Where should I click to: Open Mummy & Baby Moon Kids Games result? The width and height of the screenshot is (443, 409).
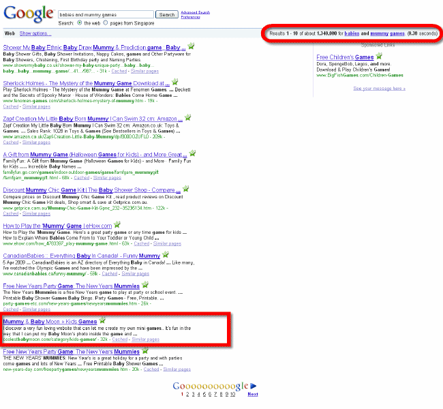(50, 322)
